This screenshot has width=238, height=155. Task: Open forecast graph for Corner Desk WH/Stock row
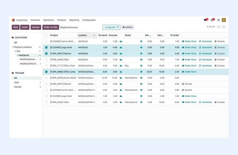[121, 41]
